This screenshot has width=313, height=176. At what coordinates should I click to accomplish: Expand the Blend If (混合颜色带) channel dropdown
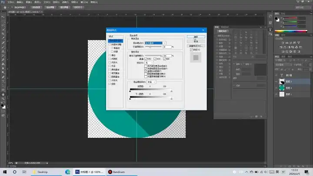pos(151,82)
